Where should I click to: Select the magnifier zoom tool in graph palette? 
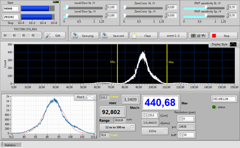[x=198, y=36]
